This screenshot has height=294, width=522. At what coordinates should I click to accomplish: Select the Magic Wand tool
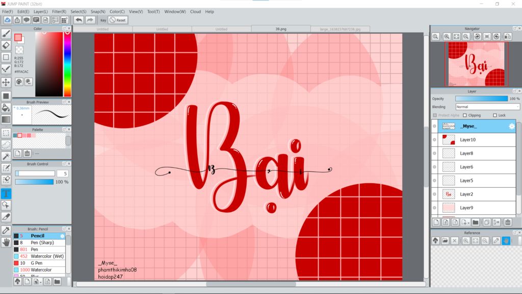tap(6, 156)
